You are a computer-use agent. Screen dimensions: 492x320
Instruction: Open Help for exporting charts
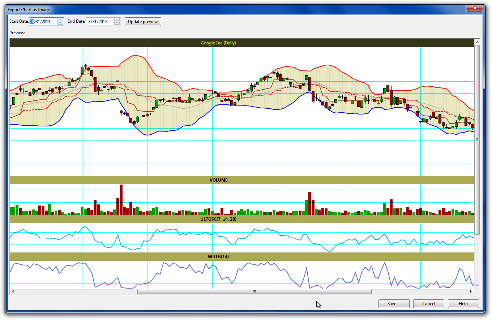[x=463, y=304]
